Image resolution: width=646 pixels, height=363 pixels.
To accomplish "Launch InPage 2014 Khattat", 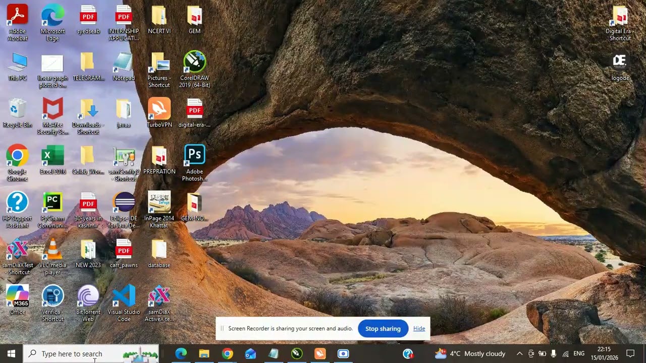I will tap(159, 210).
